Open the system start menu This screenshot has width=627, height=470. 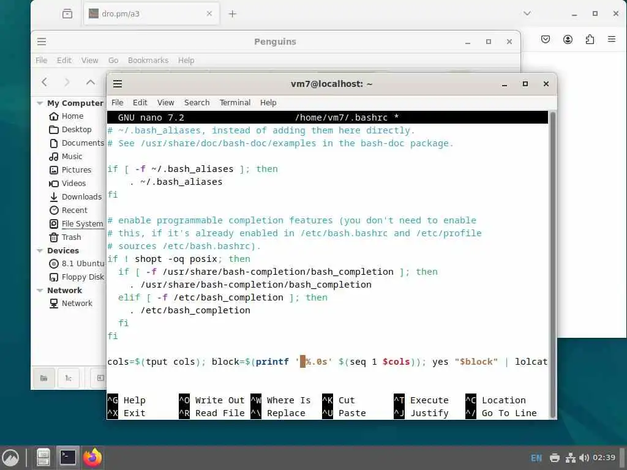(x=10, y=458)
